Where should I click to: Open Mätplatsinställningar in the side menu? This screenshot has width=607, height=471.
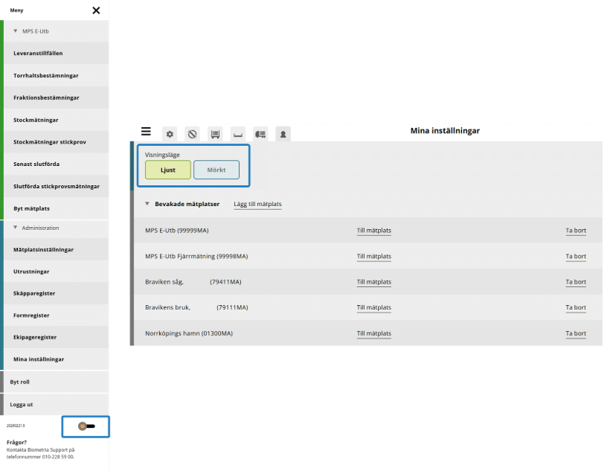[43, 250]
